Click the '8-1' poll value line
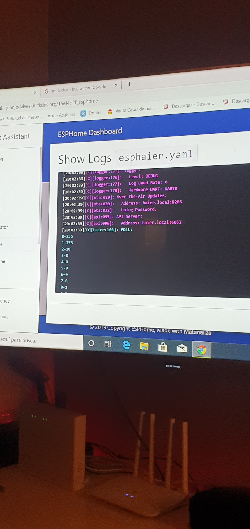This screenshot has height=529, width=250. tap(64, 287)
